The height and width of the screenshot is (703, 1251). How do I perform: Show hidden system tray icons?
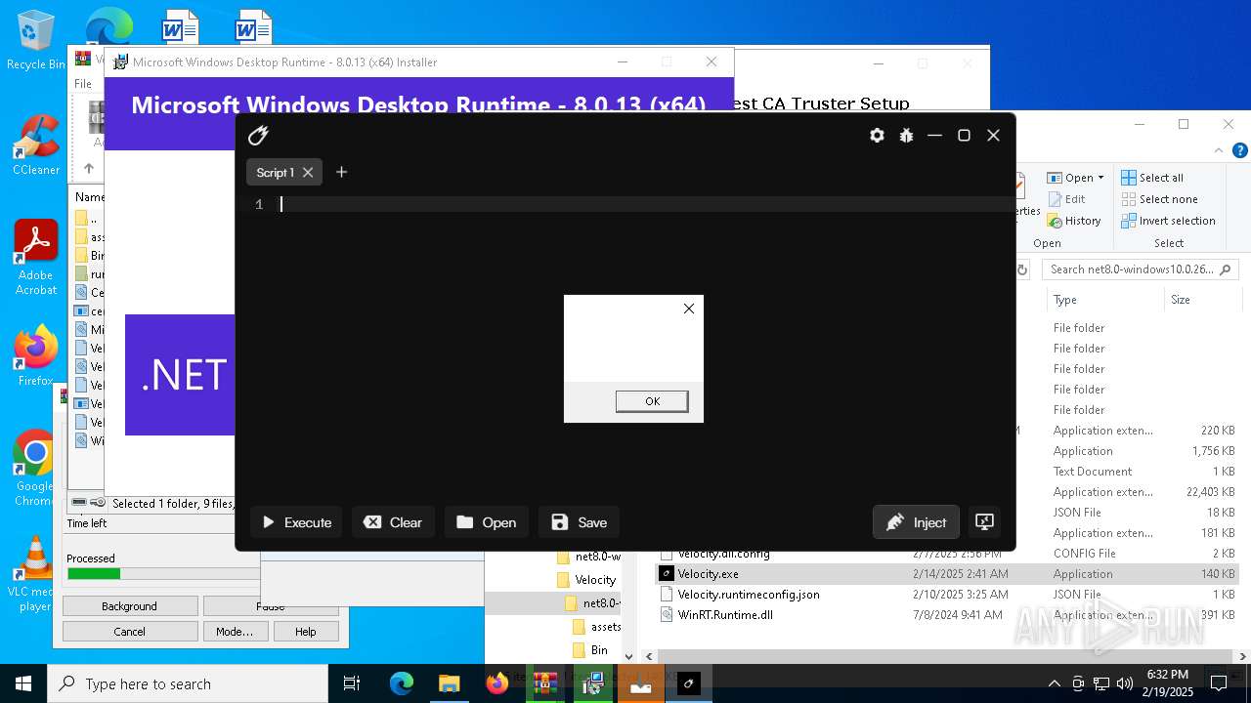pyautogui.click(x=1054, y=683)
